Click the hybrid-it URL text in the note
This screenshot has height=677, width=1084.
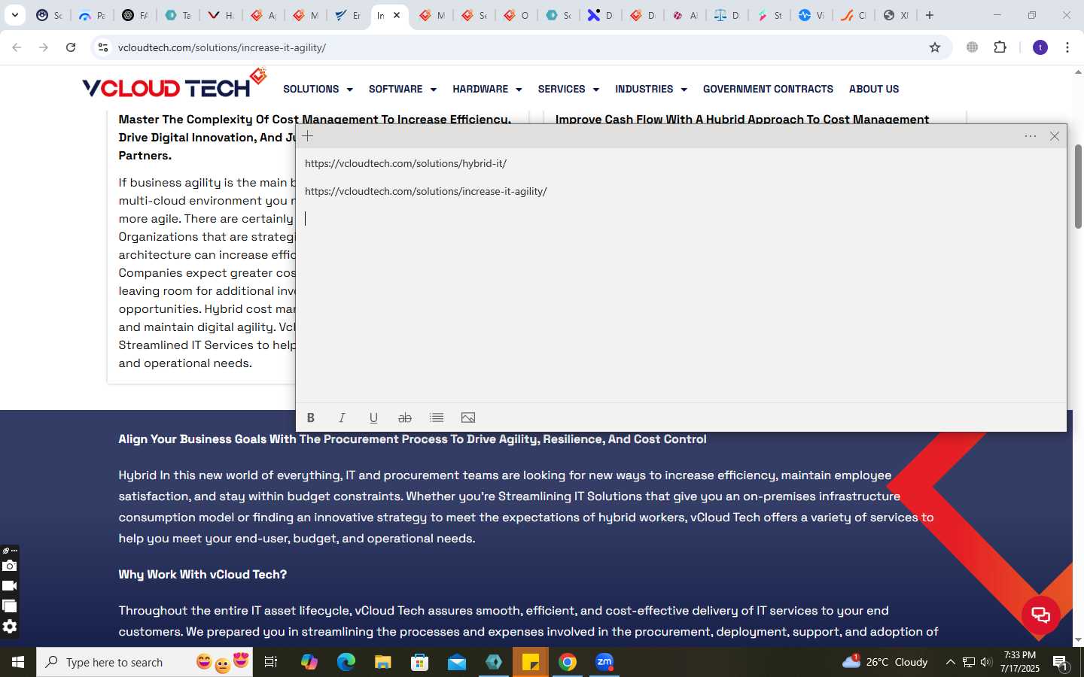click(406, 163)
